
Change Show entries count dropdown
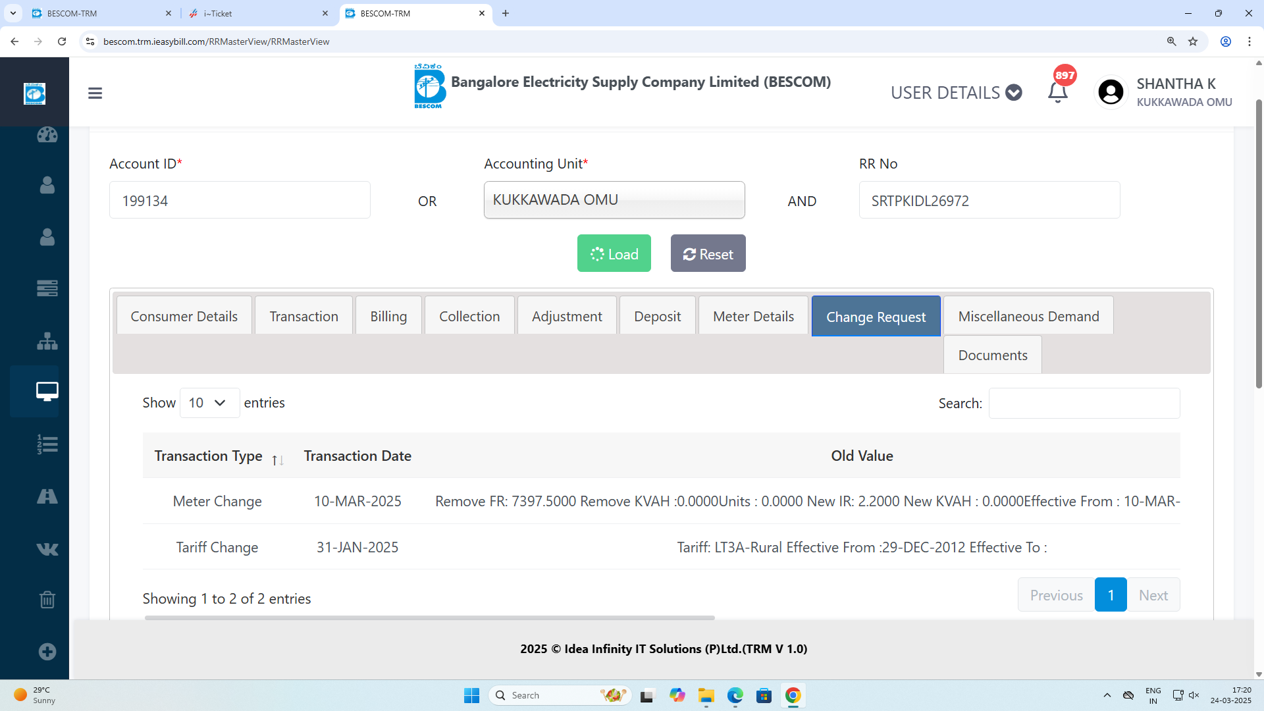209,403
